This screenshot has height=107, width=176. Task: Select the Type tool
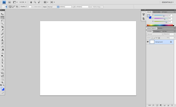2,63
